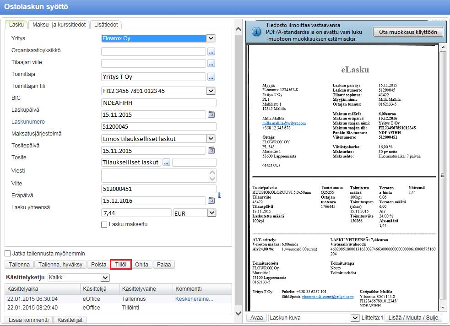
Task: Switch to the Lisätiedot tab
Action: coord(106,25)
